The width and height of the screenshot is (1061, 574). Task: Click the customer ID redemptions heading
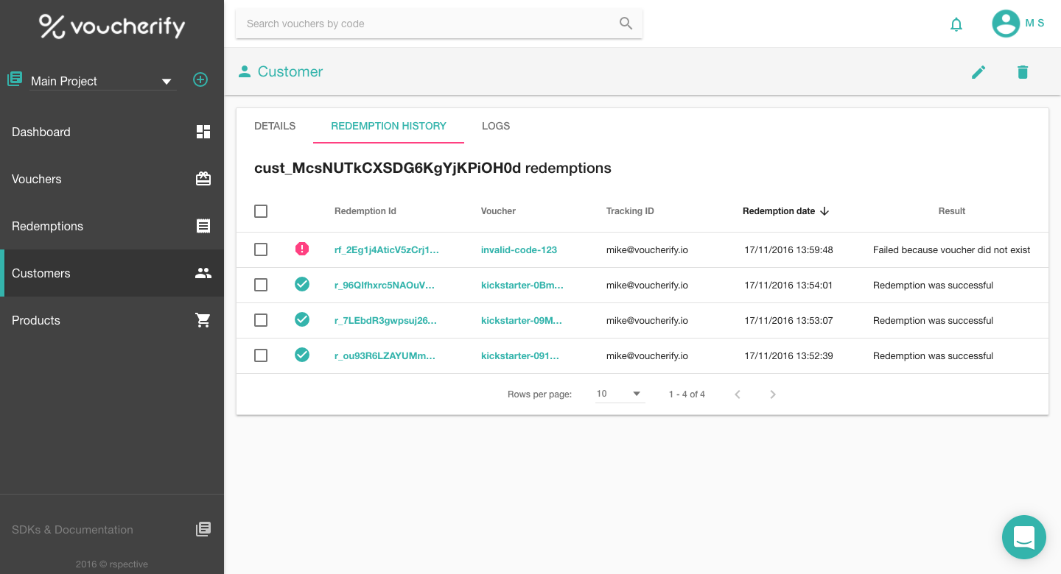click(433, 168)
